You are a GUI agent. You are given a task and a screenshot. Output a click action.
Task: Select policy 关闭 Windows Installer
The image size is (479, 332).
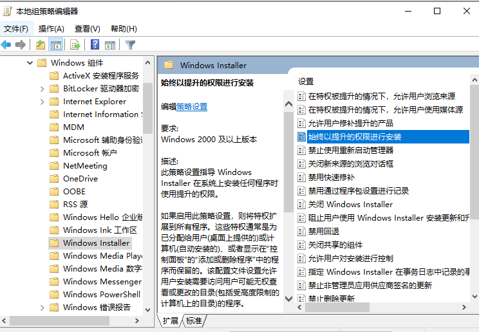(346, 205)
